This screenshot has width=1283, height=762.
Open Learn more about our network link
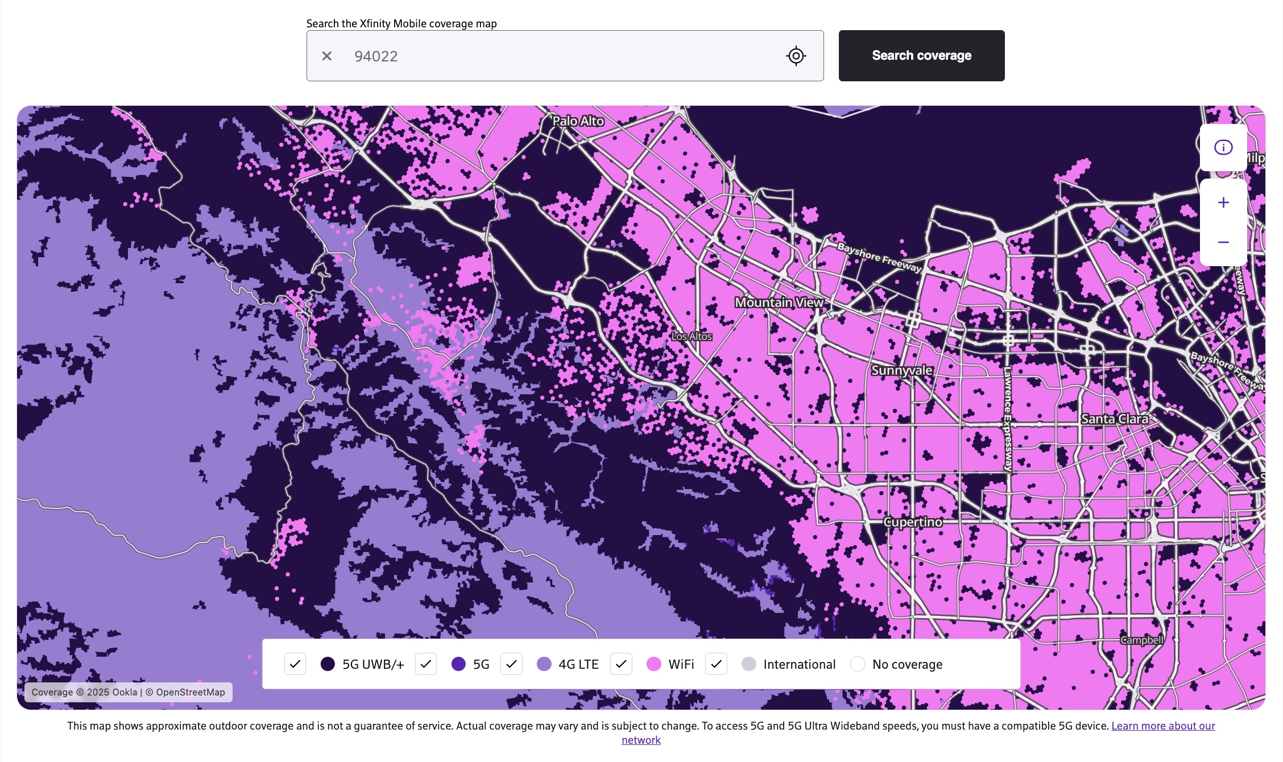tap(1163, 726)
